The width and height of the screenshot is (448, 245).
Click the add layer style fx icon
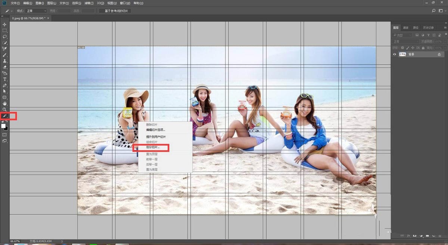[409, 236]
